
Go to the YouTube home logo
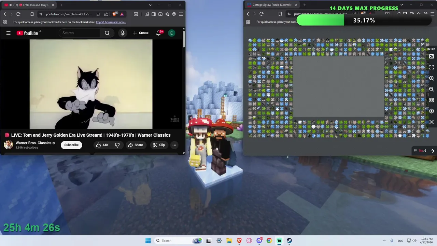(x=27, y=33)
